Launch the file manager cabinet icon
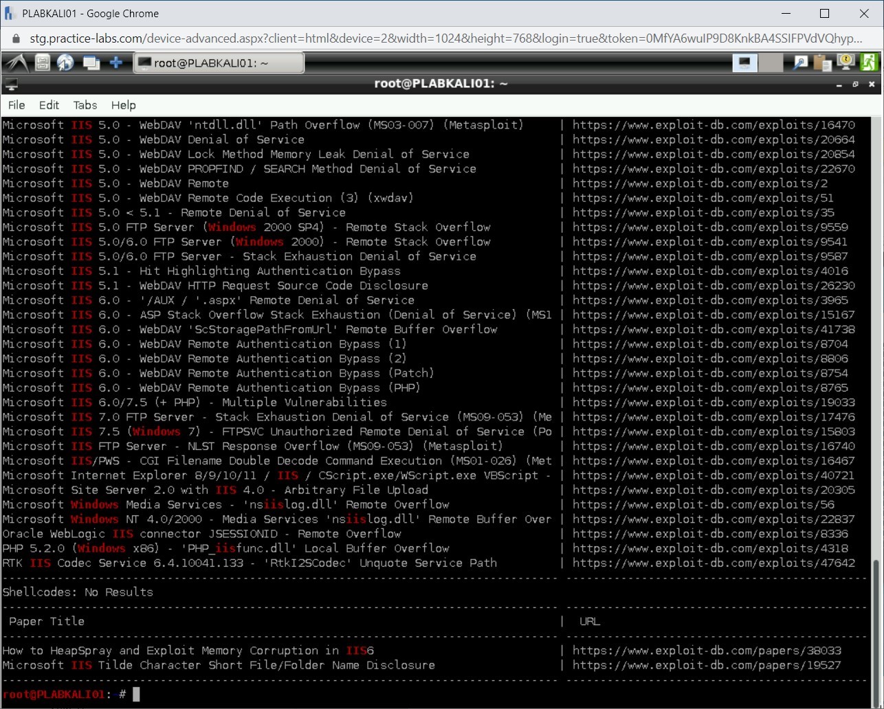884x709 pixels. pyautogui.click(x=43, y=63)
